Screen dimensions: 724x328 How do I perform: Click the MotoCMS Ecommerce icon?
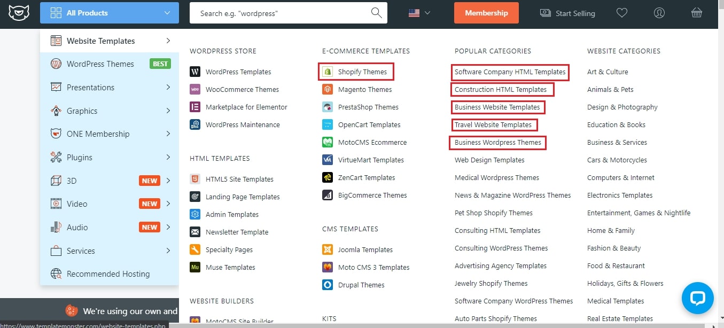[328, 142]
